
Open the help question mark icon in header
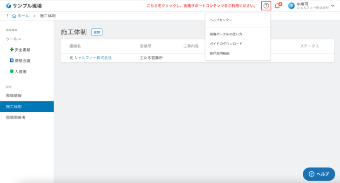point(266,6)
